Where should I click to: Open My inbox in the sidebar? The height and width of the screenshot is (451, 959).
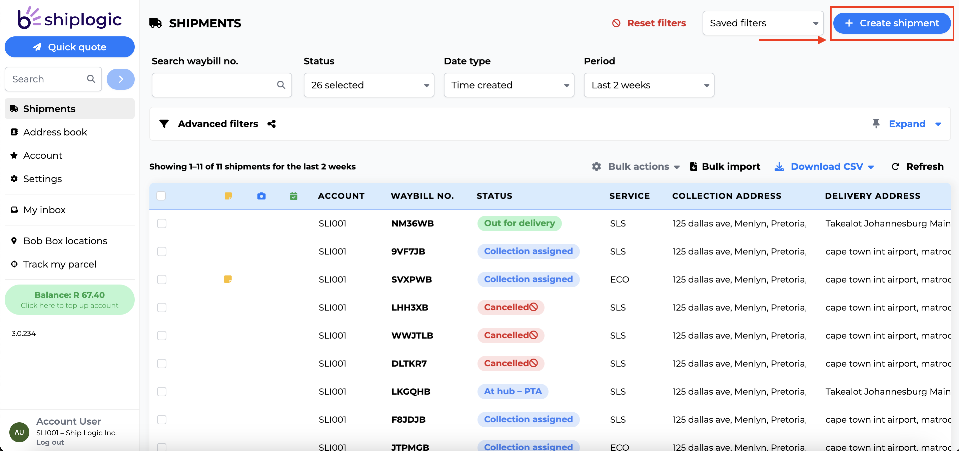(70, 210)
